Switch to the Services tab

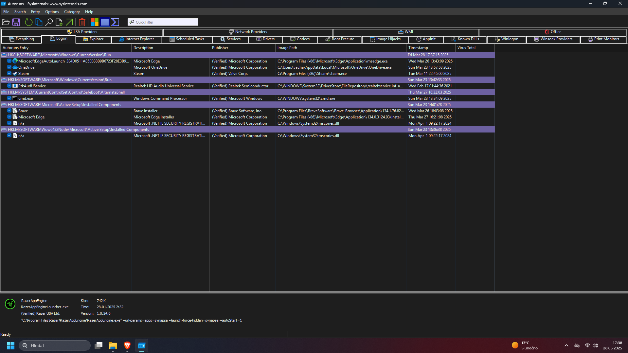pyautogui.click(x=230, y=39)
